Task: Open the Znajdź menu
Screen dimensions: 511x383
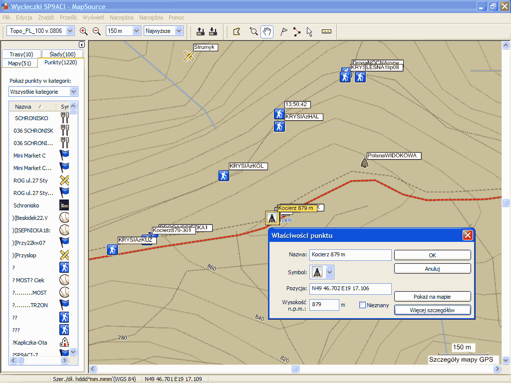Action: click(x=46, y=17)
